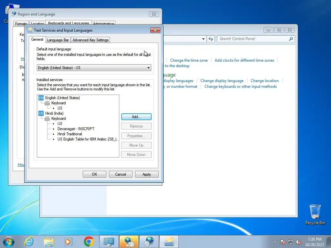Select Devanagari - INSCRIPT keyboard layout
This screenshot has height=248, width=331.
point(76,129)
